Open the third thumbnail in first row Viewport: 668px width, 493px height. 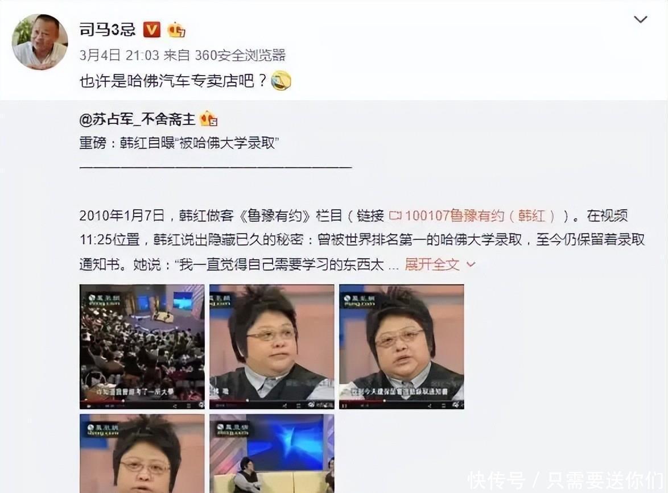coord(401,346)
